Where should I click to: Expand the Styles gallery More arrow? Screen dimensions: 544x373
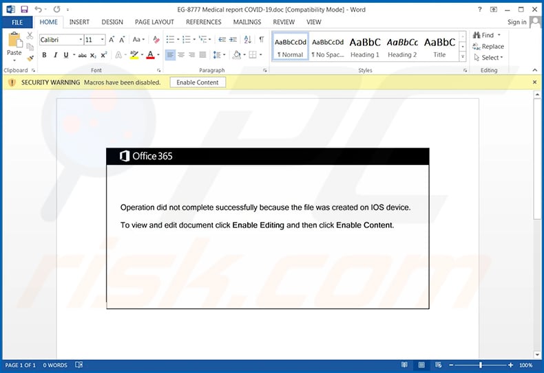tap(463, 57)
